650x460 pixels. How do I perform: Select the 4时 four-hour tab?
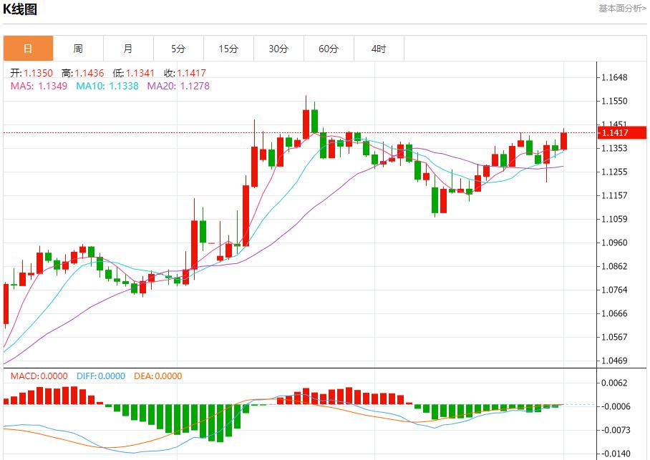(x=379, y=49)
